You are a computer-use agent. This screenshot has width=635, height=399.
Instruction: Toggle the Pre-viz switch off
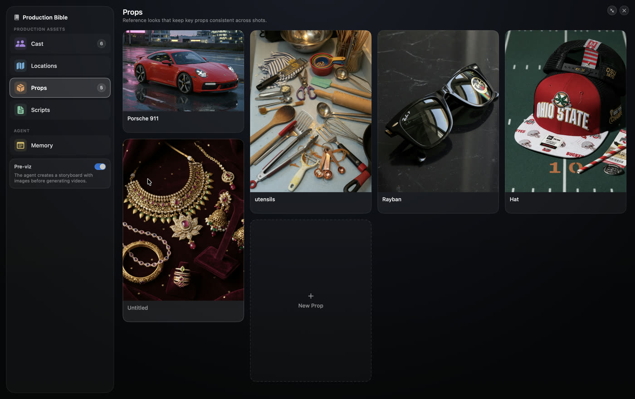100,166
